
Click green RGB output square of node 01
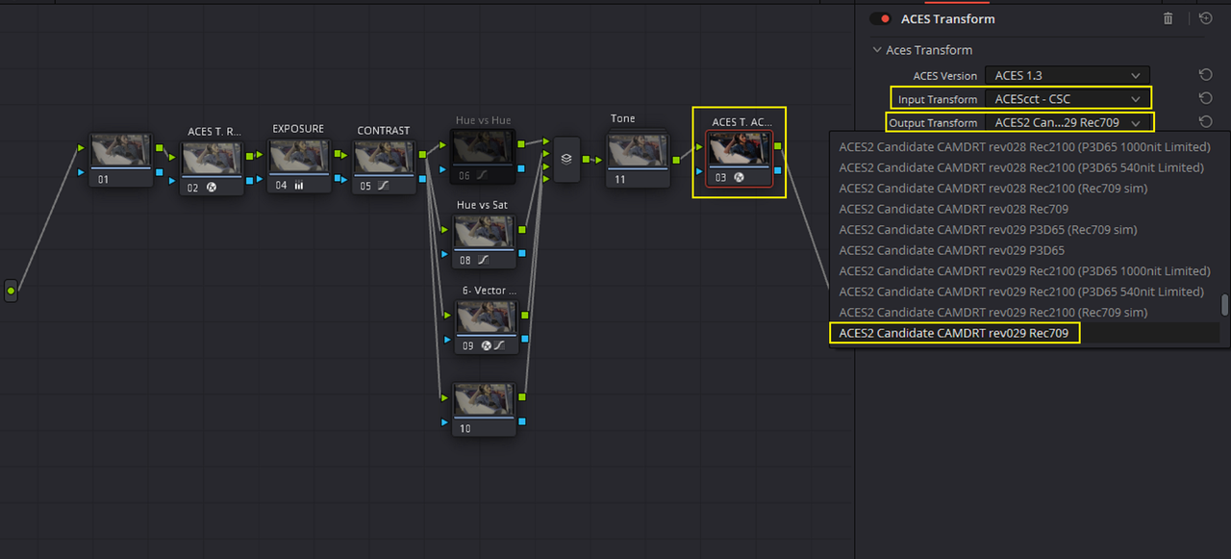click(161, 148)
